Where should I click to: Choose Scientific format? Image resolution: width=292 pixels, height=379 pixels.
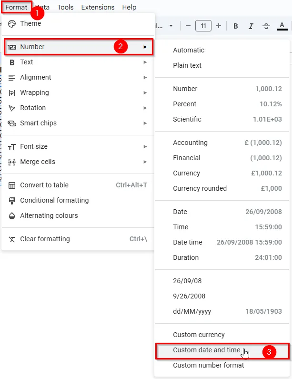[x=222, y=119]
